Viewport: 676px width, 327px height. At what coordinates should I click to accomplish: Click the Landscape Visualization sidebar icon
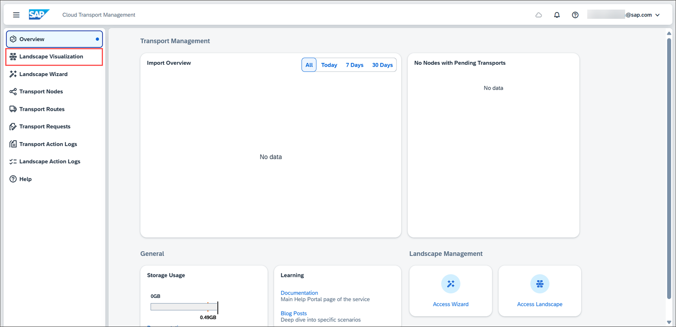(13, 57)
